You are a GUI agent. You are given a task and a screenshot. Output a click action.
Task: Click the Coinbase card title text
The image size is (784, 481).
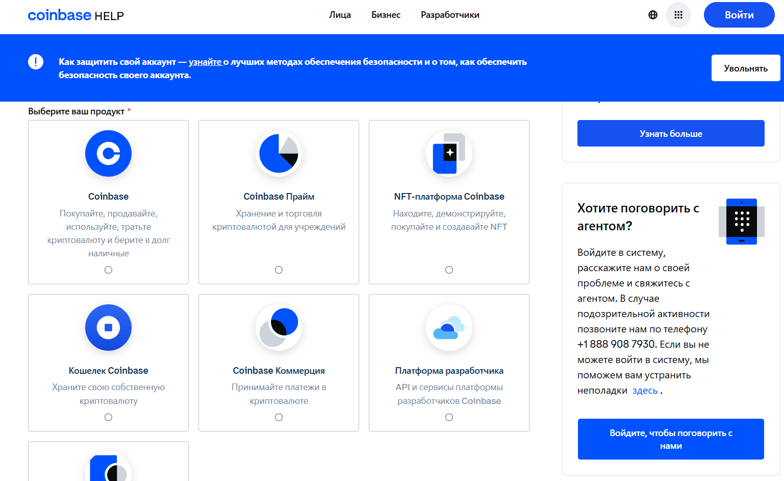pos(108,197)
